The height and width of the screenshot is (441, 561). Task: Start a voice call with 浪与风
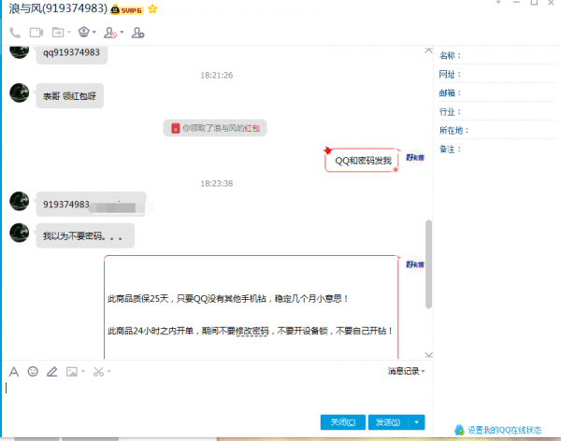pyautogui.click(x=15, y=33)
